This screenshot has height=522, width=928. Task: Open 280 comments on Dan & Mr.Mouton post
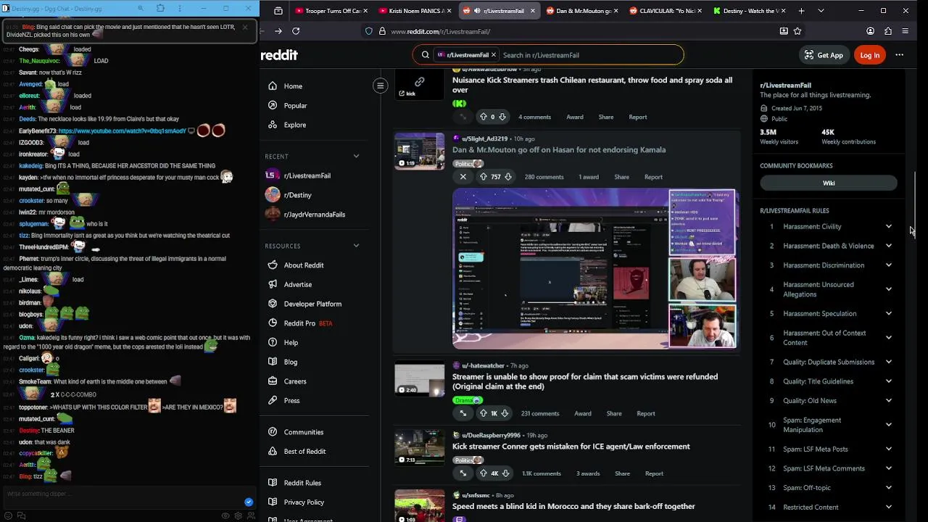[544, 177]
